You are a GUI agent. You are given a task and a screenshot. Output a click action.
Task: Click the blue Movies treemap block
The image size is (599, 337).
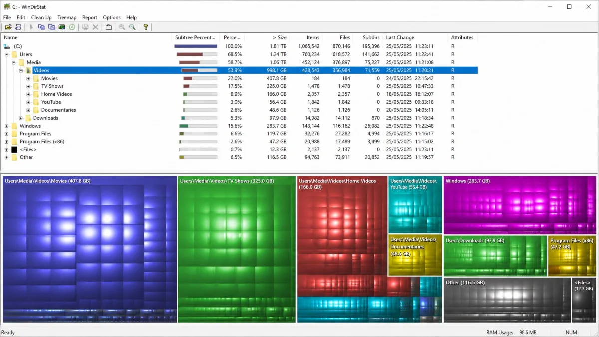tap(90, 249)
